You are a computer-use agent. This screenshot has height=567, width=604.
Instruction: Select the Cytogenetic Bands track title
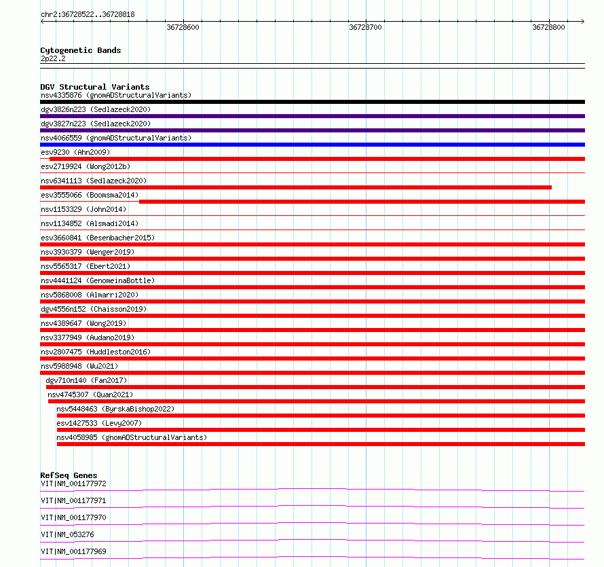(x=81, y=50)
